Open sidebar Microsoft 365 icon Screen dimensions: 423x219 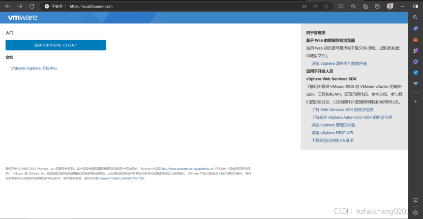pos(415,62)
